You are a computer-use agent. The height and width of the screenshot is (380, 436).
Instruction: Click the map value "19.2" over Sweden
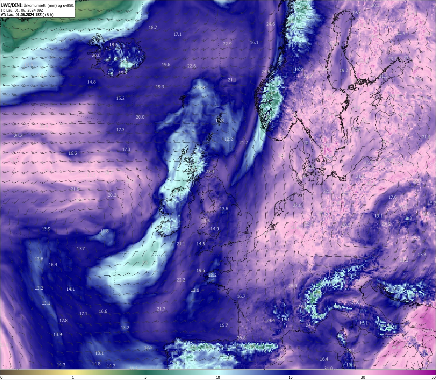pyautogui.click(x=344, y=70)
